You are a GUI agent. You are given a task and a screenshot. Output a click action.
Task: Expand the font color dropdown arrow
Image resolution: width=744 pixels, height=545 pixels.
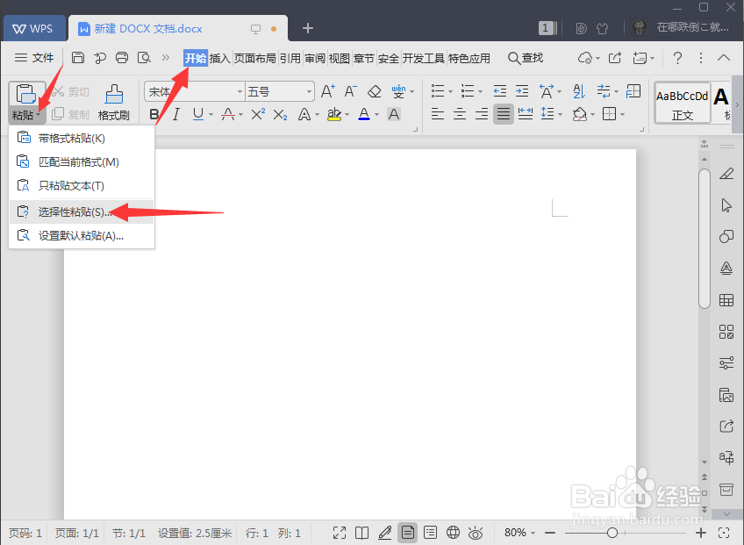pos(376,113)
